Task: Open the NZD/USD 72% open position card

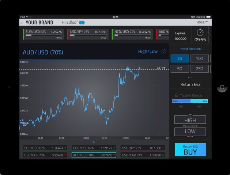Action: pos(132,34)
